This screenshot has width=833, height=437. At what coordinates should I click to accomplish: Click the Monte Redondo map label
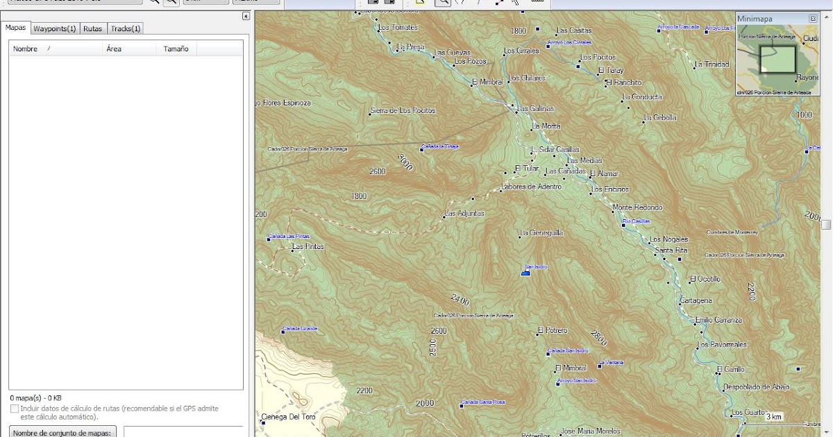[638, 207]
